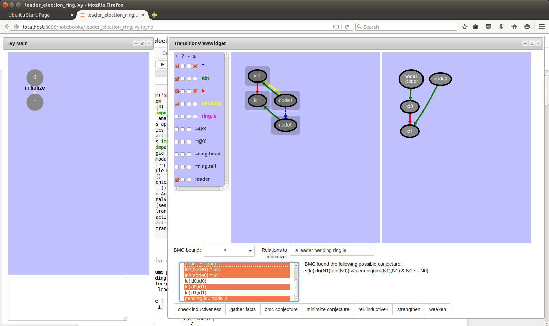This screenshot has height=326, width=549.
Task: Switch to the Ubuntu Start Page tab
Action: 29,15
